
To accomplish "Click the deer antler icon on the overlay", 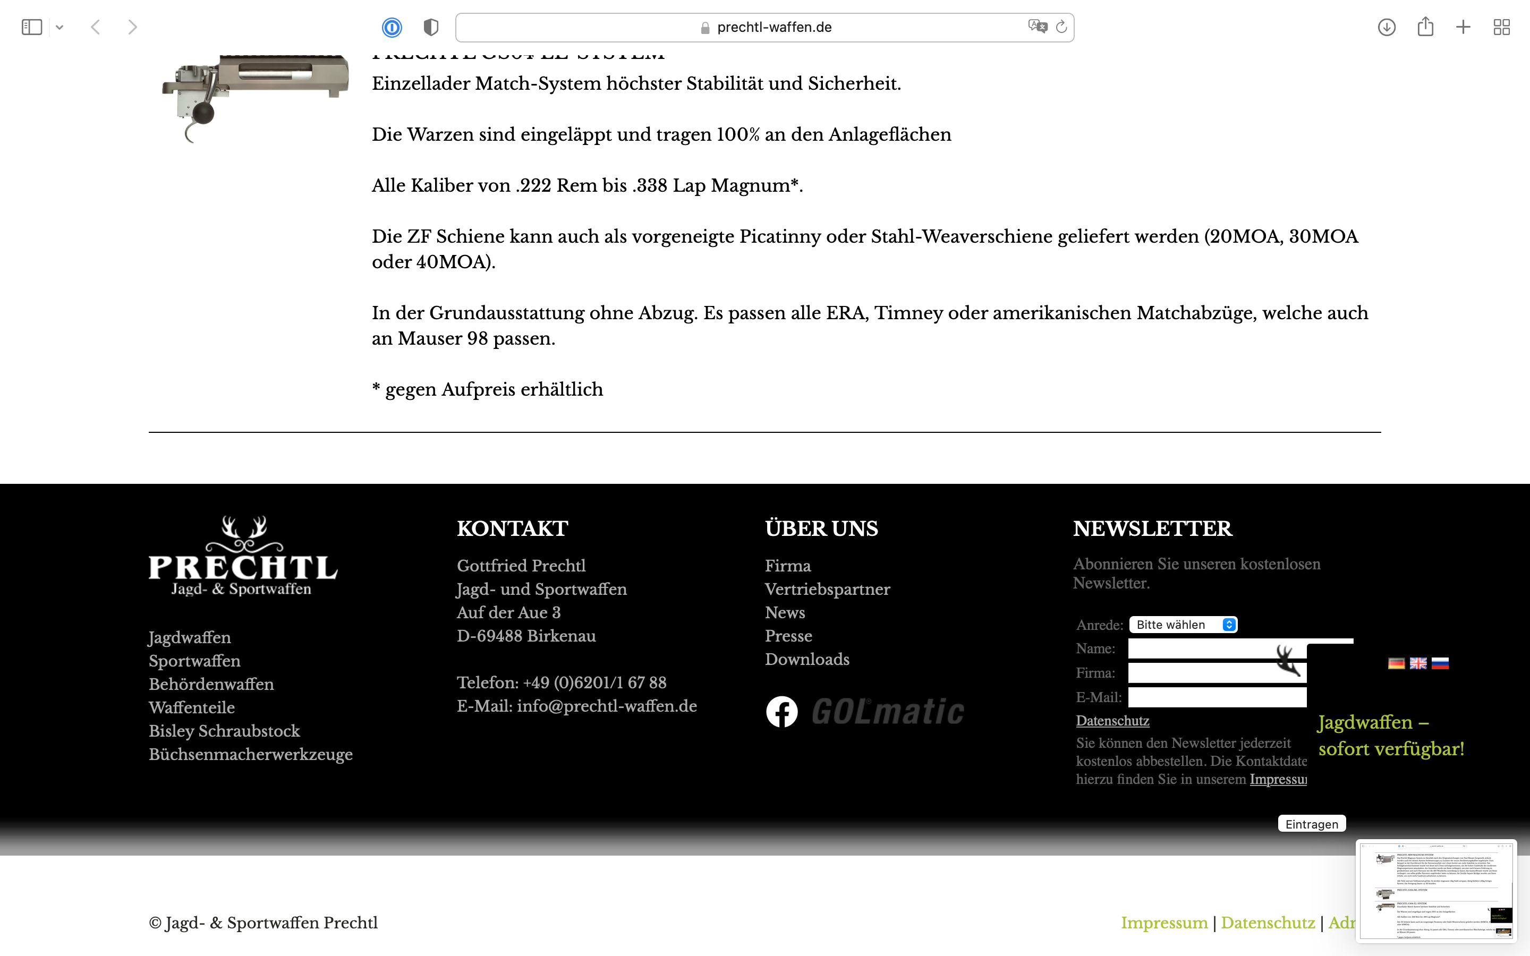I will (1288, 660).
